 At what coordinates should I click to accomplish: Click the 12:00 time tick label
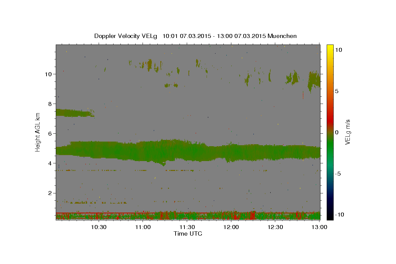pos(231,227)
